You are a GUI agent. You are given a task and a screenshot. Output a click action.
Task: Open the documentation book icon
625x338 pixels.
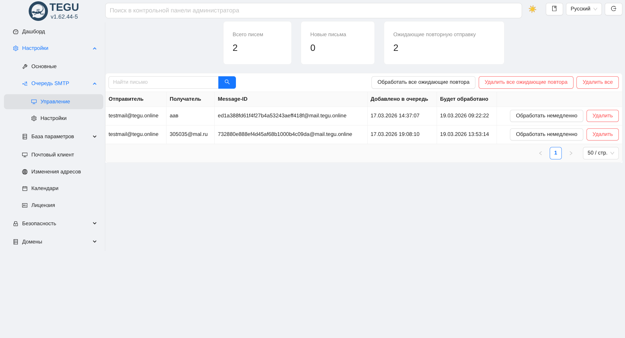point(554,9)
